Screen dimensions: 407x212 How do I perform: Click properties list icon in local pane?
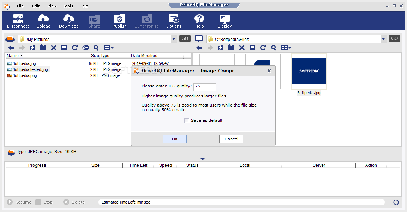252,48
